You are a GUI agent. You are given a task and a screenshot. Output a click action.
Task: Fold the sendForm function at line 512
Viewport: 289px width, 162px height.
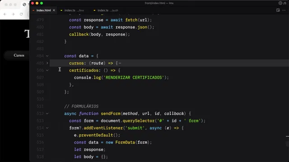tap(47, 113)
